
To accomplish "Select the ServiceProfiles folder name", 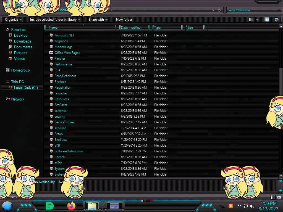I will [x=64, y=122].
